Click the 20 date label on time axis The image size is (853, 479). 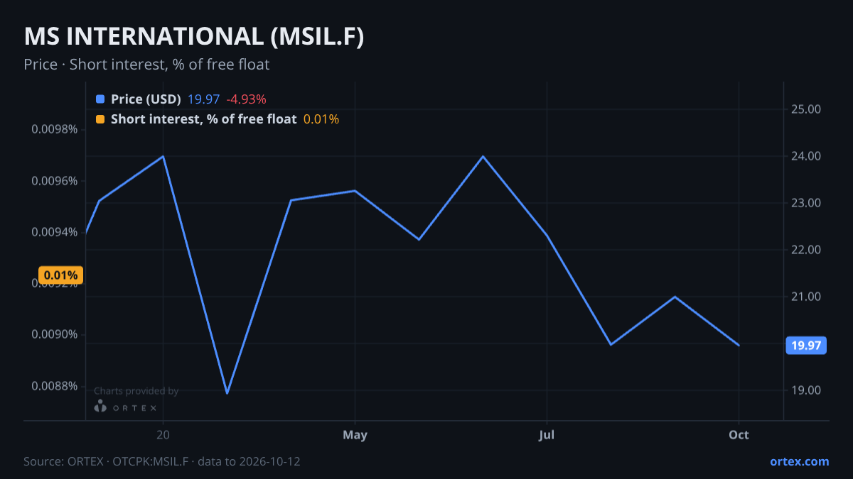pos(163,435)
